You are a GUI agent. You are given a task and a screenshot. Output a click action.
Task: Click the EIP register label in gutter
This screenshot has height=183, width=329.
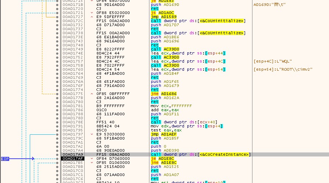point(5,159)
